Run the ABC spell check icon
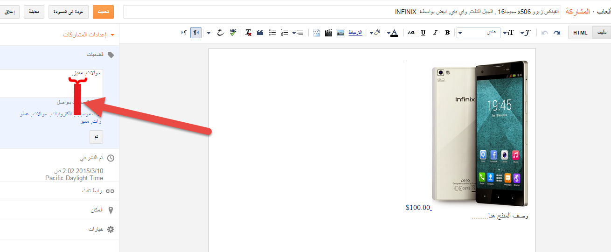The height and width of the screenshot is (252, 611). click(x=233, y=33)
